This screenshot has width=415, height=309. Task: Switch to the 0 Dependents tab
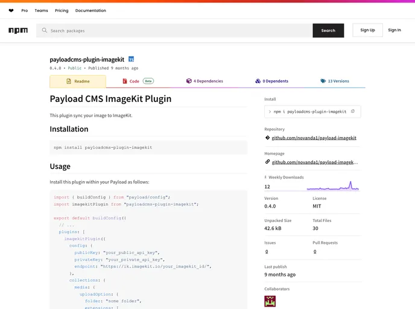pyautogui.click(x=272, y=81)
